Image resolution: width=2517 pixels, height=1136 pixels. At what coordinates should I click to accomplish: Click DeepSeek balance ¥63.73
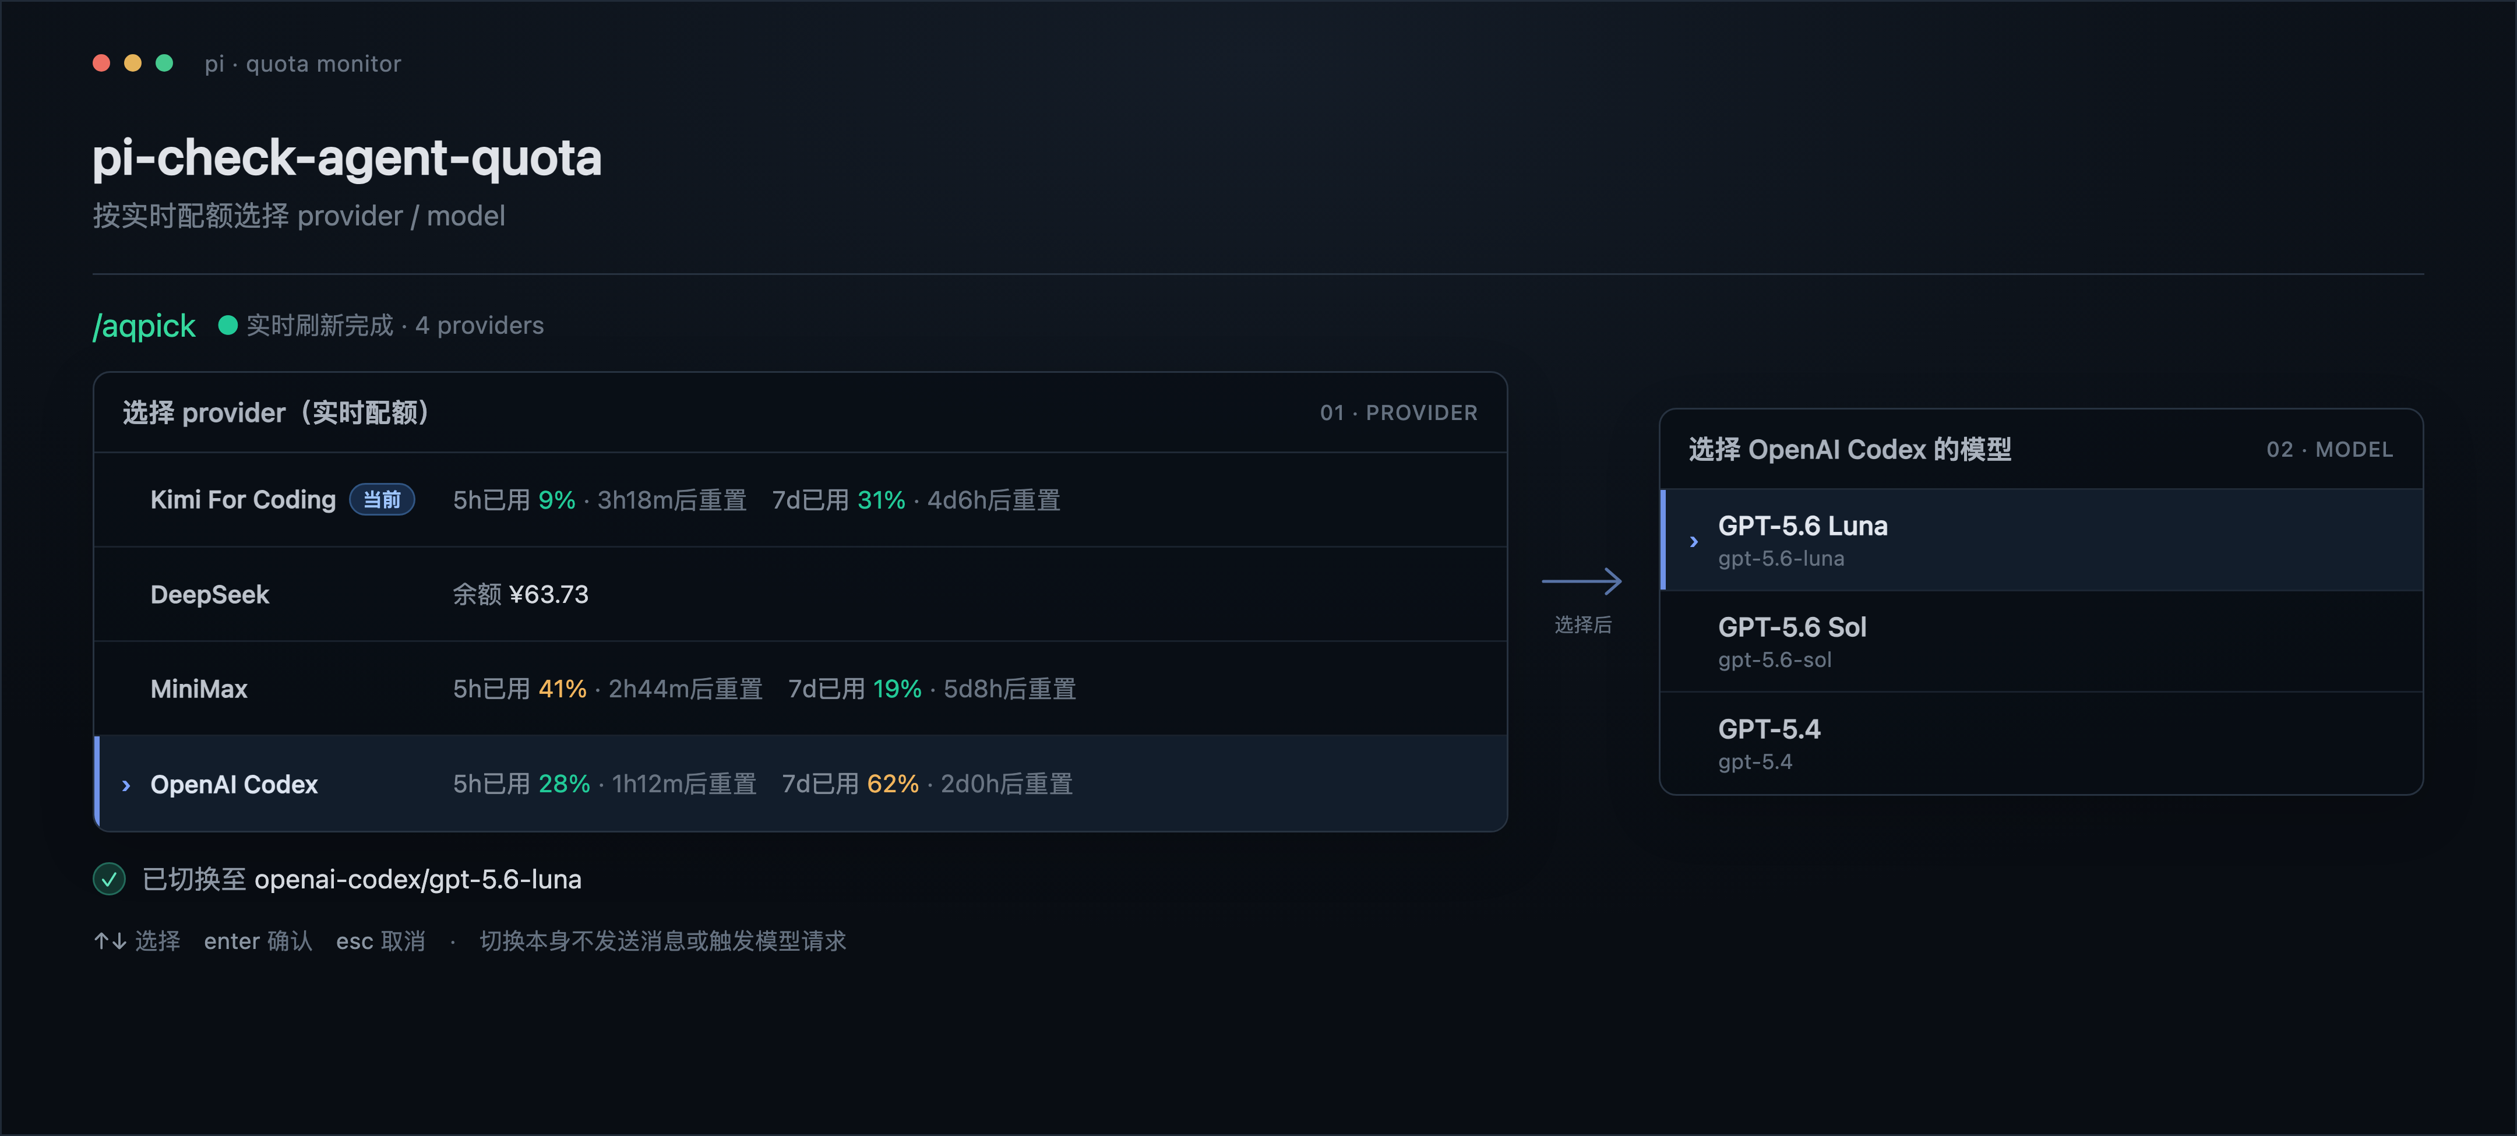click(548, 595)
